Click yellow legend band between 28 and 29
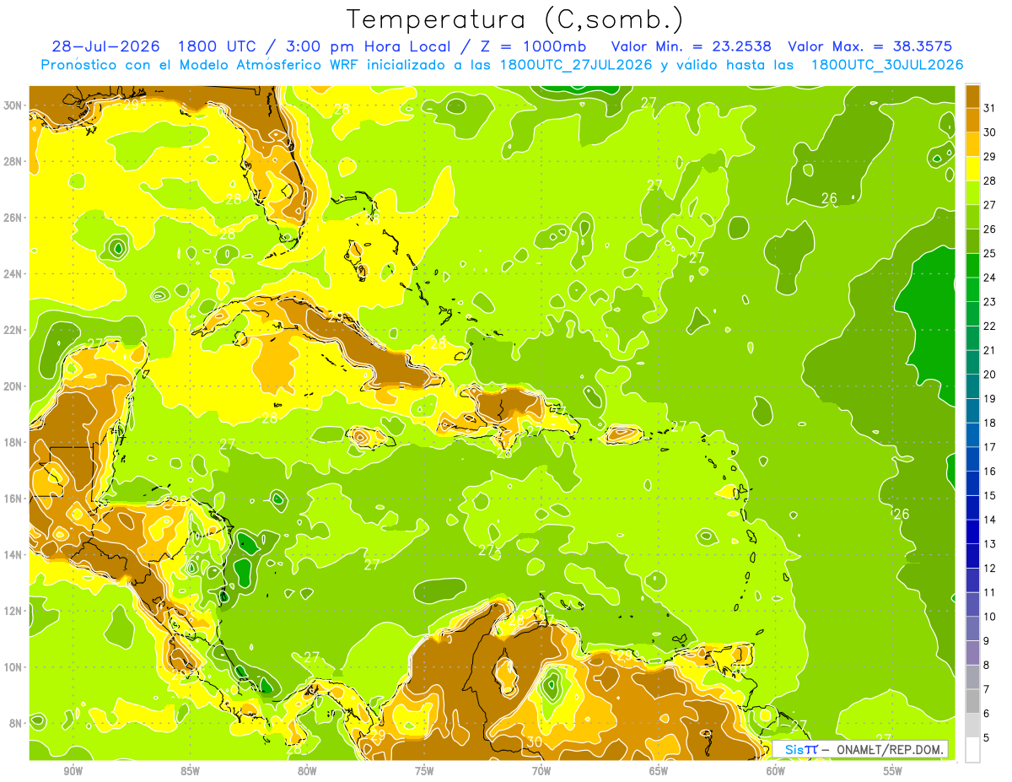The width and height of the screenshot is (1012, 782). 972,169
